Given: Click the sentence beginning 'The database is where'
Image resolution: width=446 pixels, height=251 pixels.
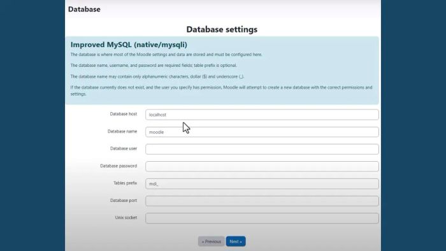Looking at the screenshot, I should pyautogui.click(x=166, y=54).
